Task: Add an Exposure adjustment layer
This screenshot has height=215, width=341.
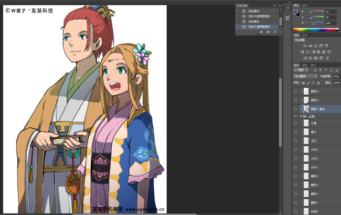Action: click(321, 46)
